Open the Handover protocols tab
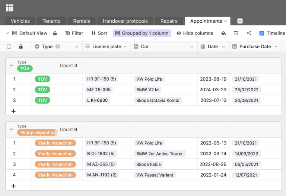The image size is (286, 196). pos(125,21)
